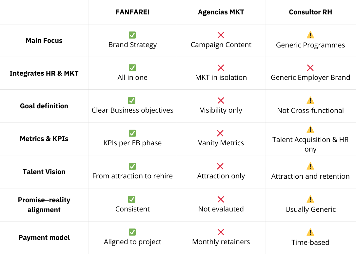The width and height of the screenshot is (356, 254).
Task: Click the green checkmark above All in one
Action: [132, 68]
